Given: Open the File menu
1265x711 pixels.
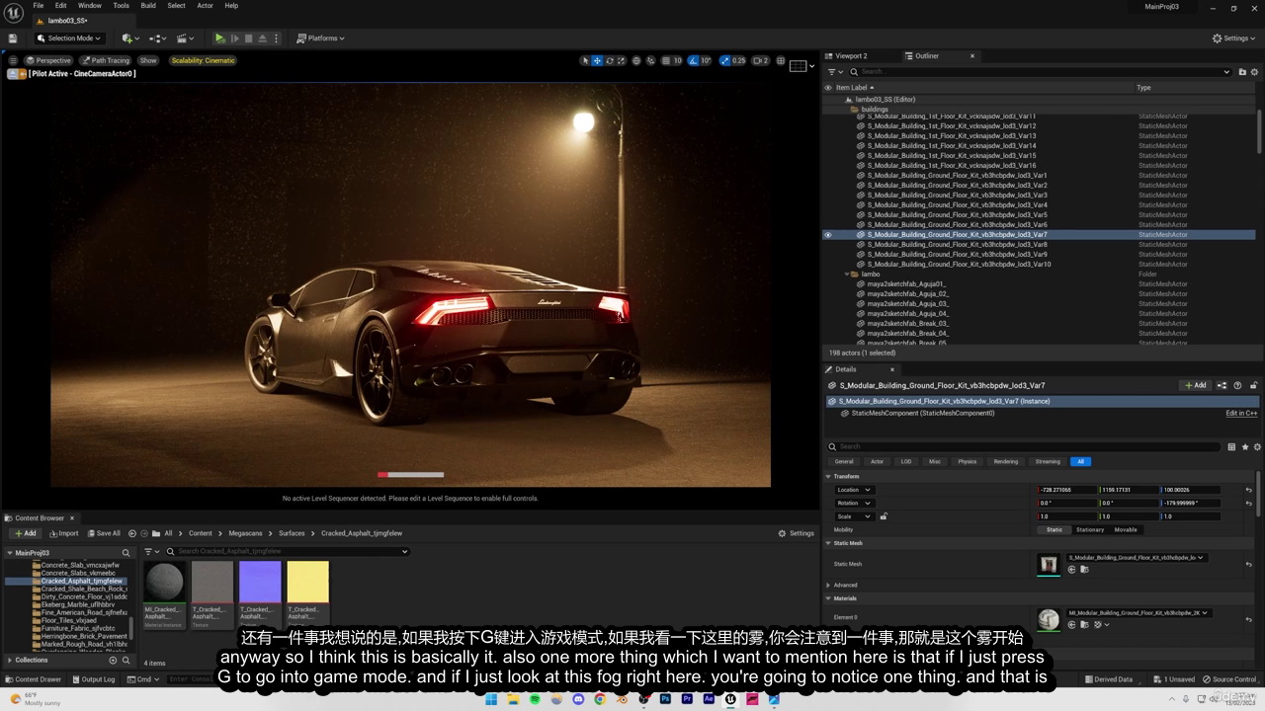Looking at the screenshot, I should point(39,5).
